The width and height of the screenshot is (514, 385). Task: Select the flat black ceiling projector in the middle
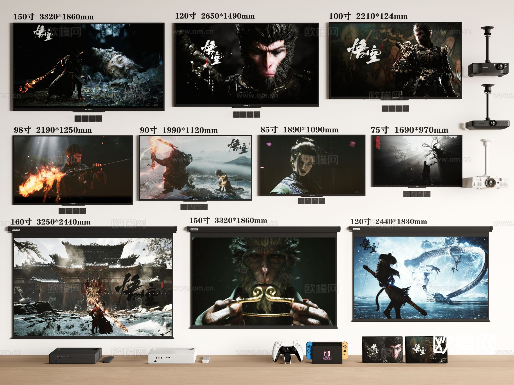click(x=488, y=107)
